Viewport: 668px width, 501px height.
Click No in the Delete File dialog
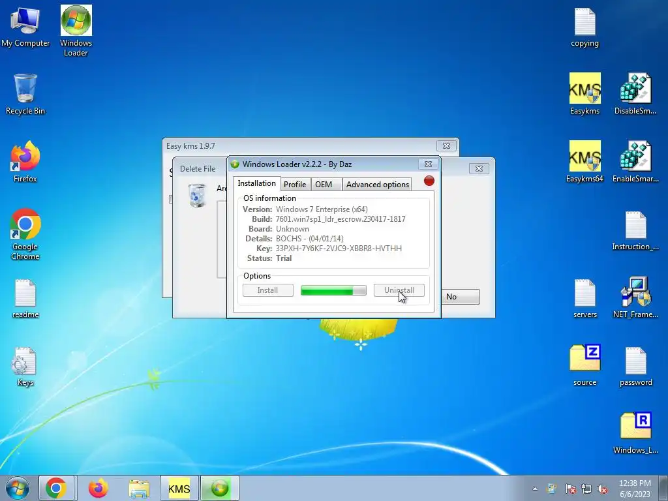(461, 297)
